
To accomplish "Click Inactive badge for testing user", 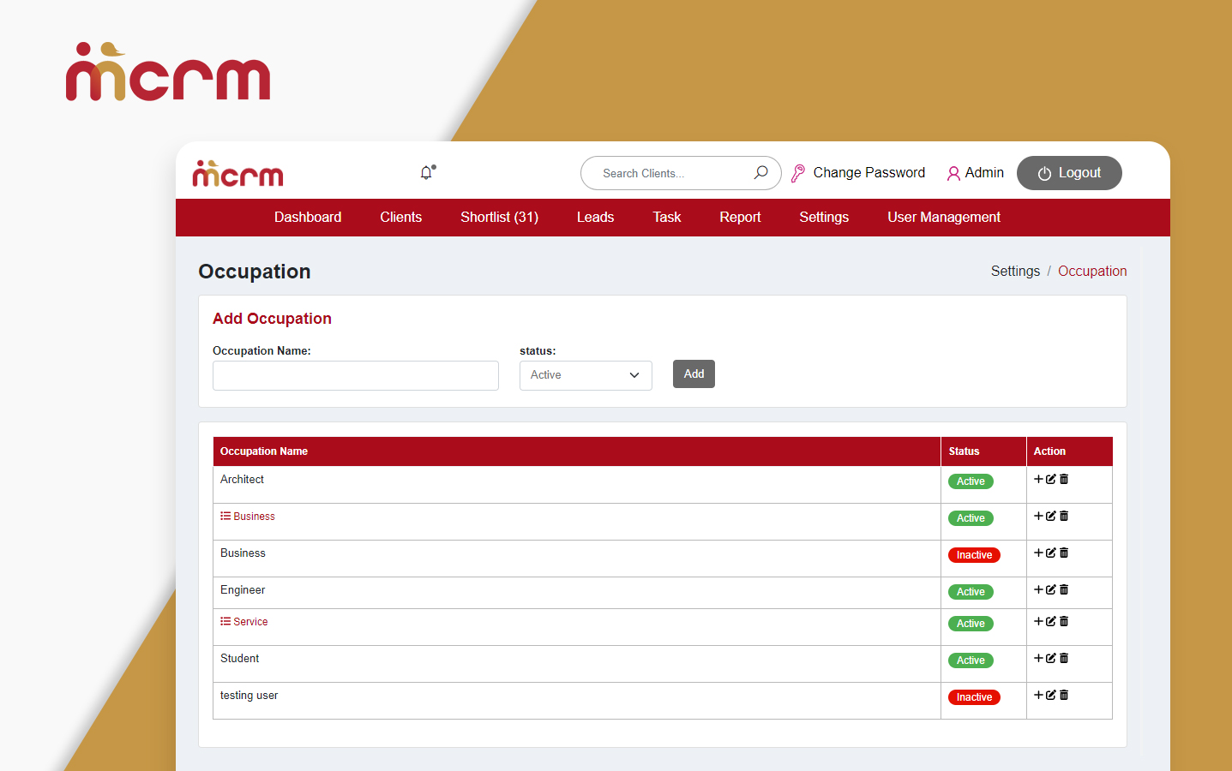I will point(974,697).
